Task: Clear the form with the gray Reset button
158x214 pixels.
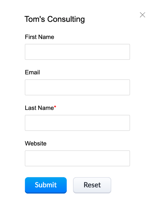Action: (92, 185)
